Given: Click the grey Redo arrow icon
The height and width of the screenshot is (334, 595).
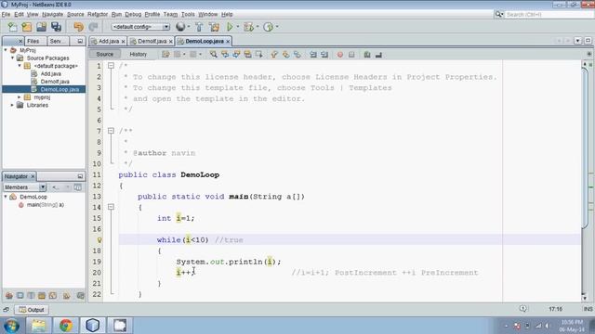Looking at the screenshot, I should (x=93, y=27).
